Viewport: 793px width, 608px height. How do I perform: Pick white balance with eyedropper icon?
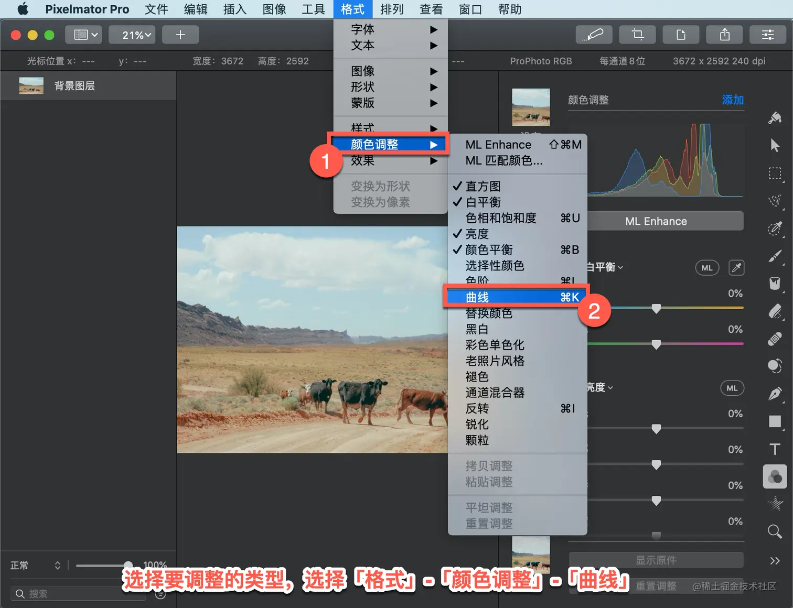click(x=736, y=268)
